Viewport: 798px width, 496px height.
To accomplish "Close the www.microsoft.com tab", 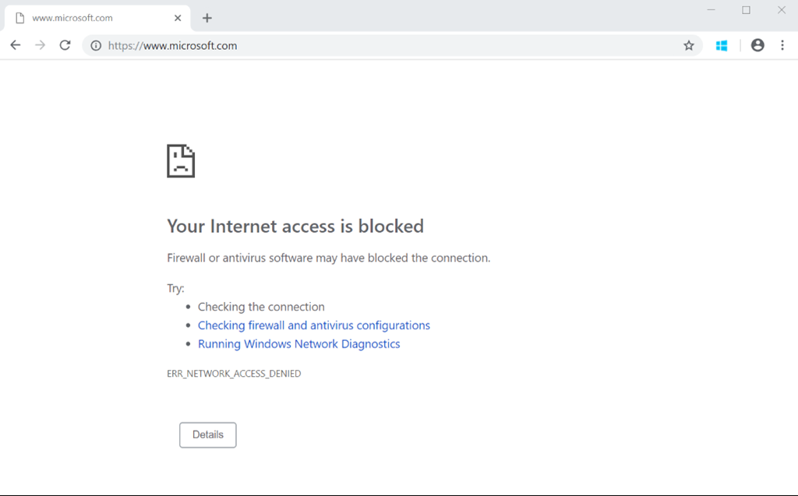I will point(178,18).
